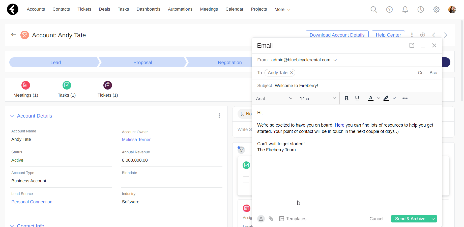Go to the next record arrow
This screenshot has width=464, height=227.
(x=446, y=35)
